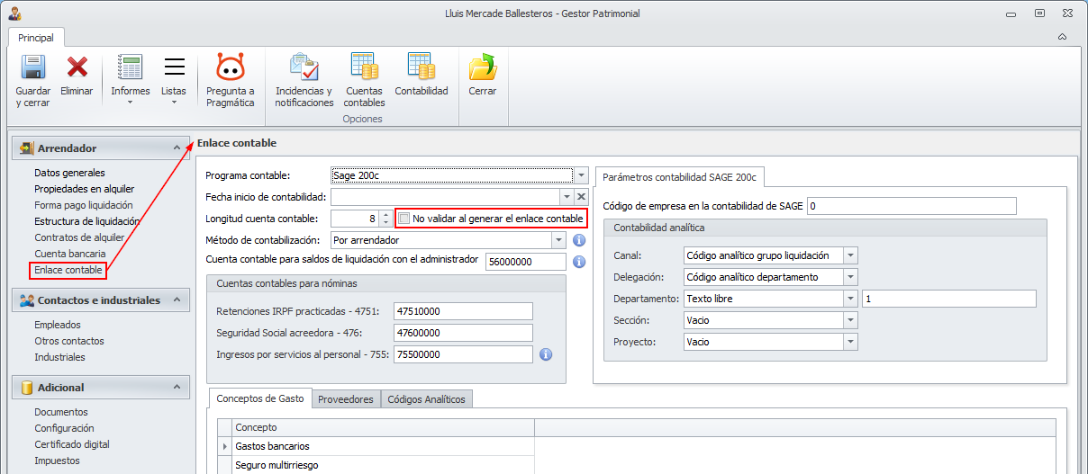Open Certificado digital in sidebar
This screenshot has height=474, width=1088.
point(72,444)
